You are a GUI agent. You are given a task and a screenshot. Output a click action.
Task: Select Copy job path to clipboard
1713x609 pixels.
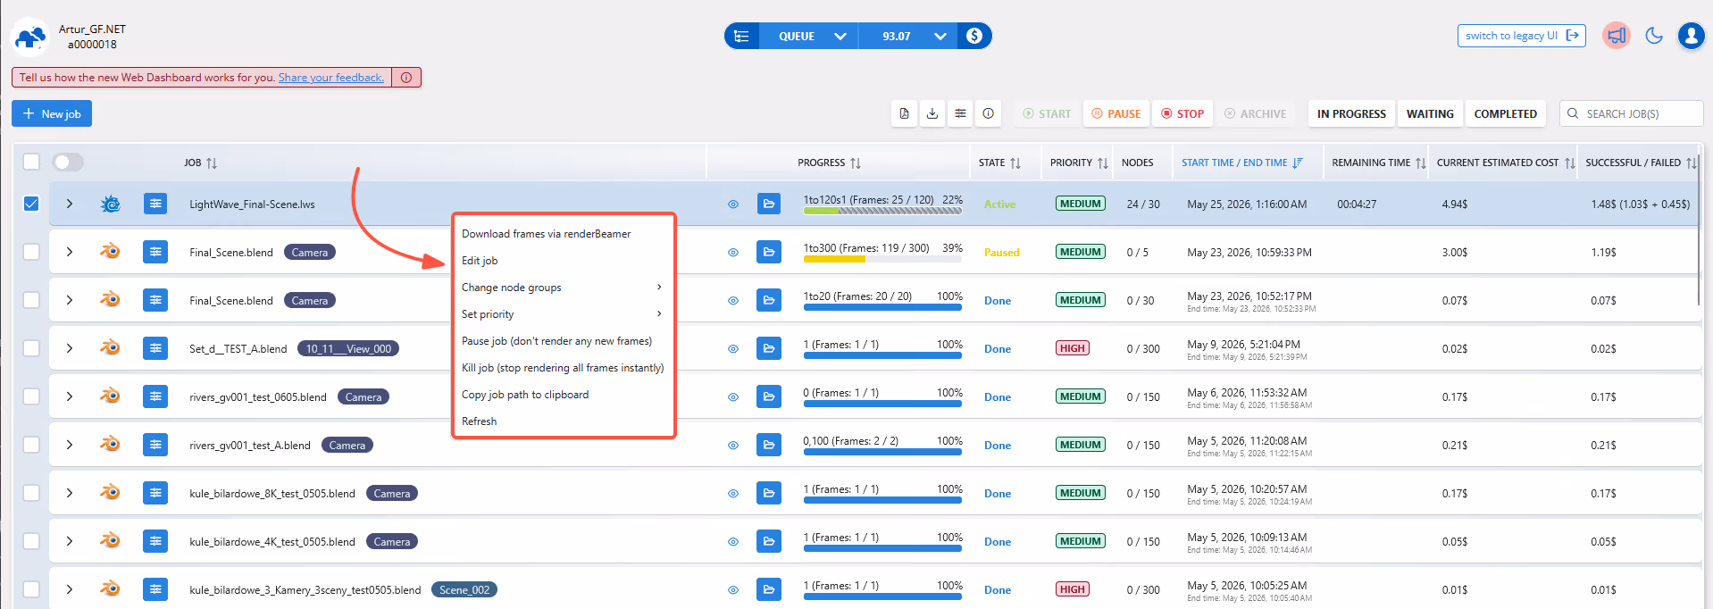(563, 395)
